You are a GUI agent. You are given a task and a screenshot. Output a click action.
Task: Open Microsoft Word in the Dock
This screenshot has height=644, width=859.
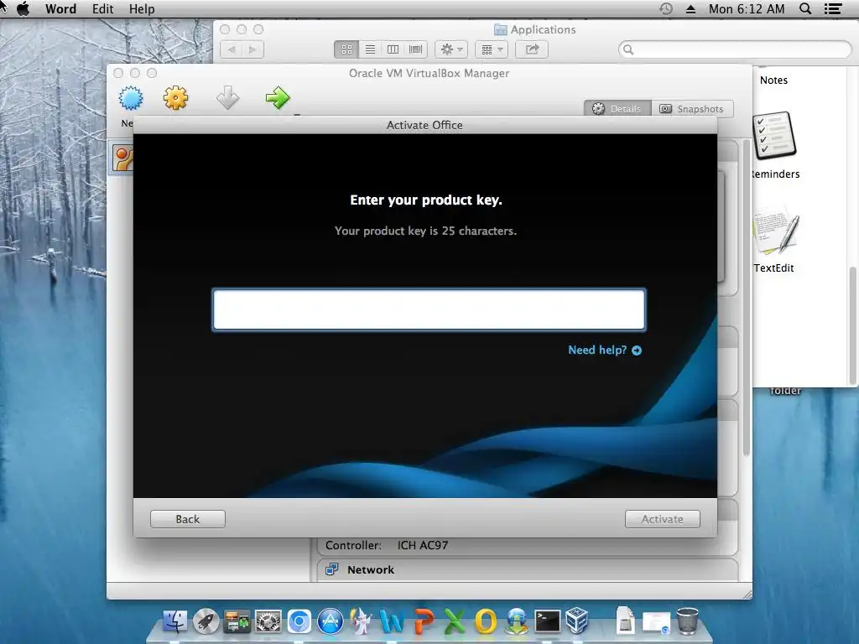tap(393, 621)
